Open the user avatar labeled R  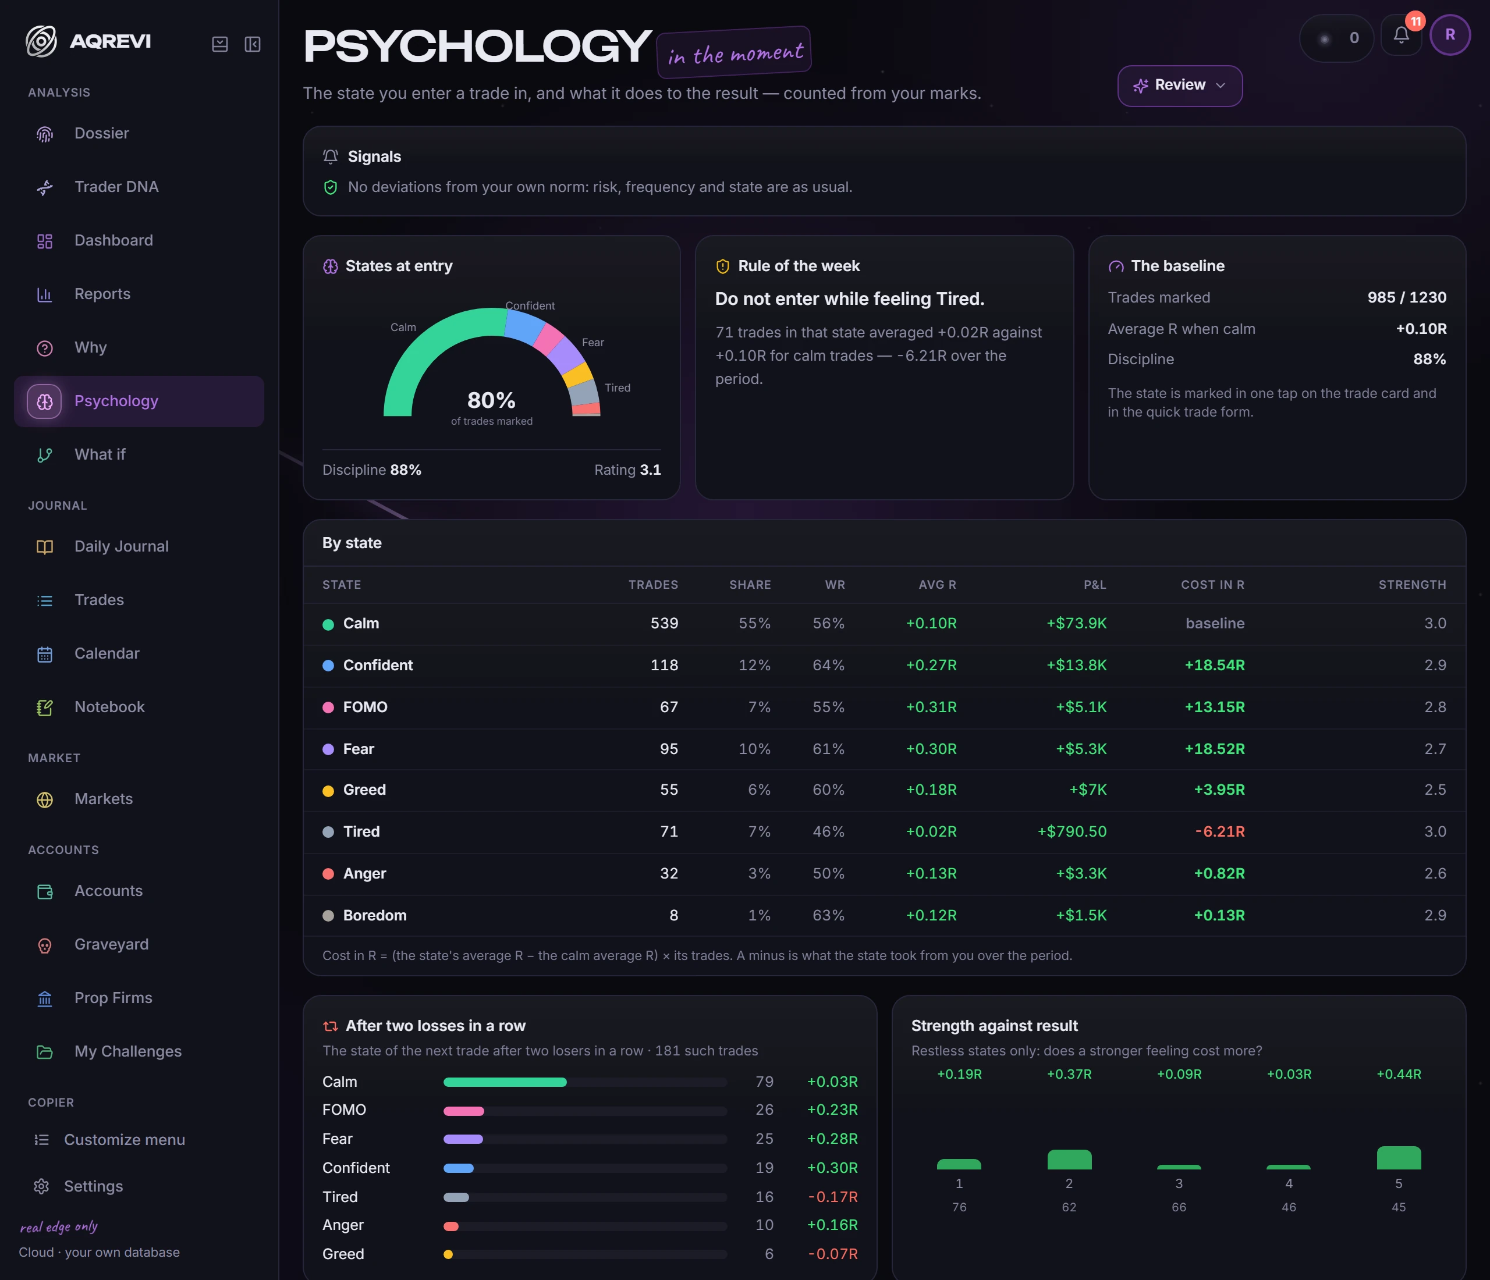pyautogui.click(x=1450, y=34)
